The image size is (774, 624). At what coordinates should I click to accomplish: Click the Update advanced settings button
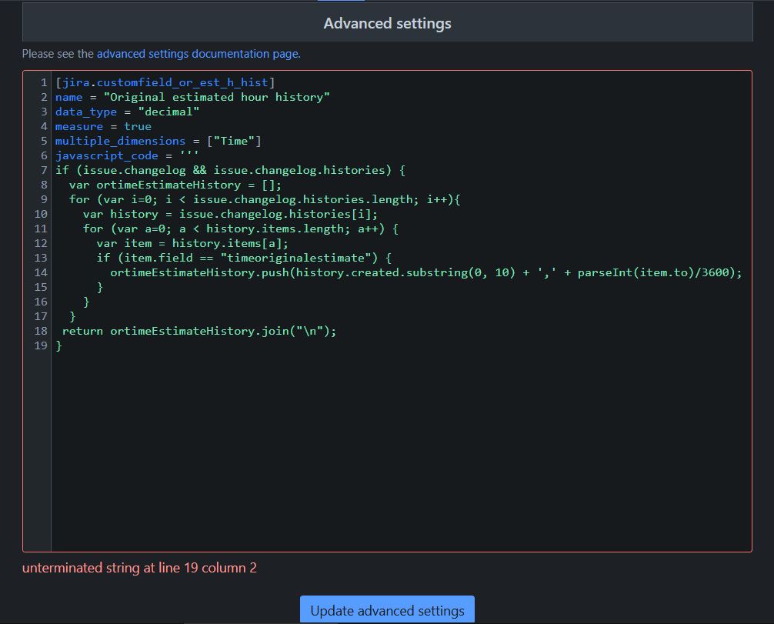(387, 610)
